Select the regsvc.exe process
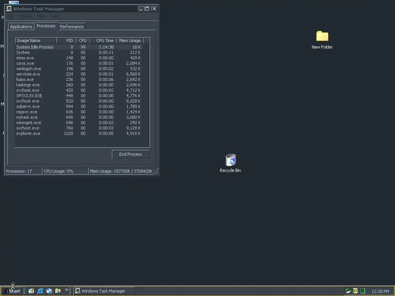The height and width of the screenshot is (296, 395). (x=79, y=112)
